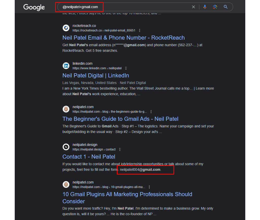Open more options for the neilpatel.design result
This screenshot has width=260, height=220.
[x=120, y=149]
